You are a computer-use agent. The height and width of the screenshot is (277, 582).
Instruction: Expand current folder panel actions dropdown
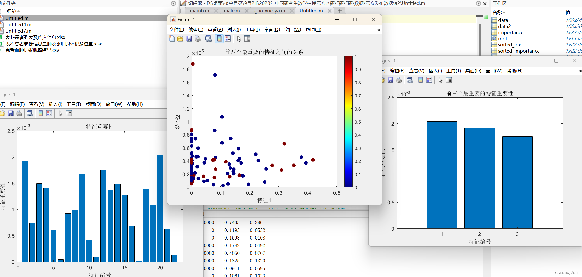tap(173, 3)
